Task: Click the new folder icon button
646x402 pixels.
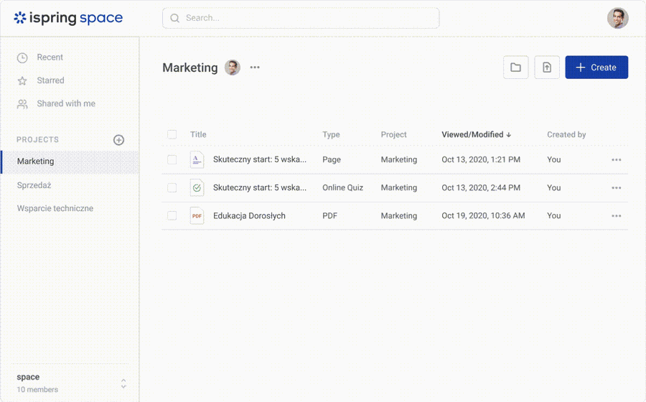Action: 515,67
